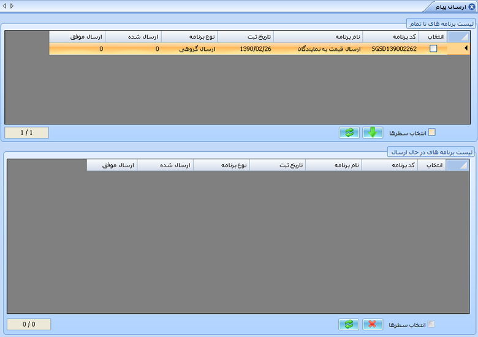
Task: Close the ارسال پیام tab
Action: click(x=472, y=6)
